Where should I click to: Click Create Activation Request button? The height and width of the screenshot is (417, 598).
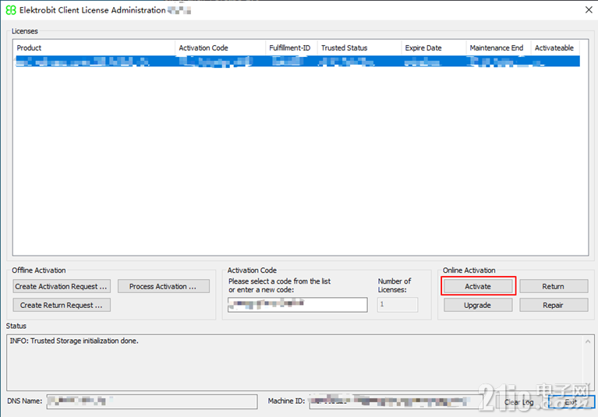click(x=62, y=286)
